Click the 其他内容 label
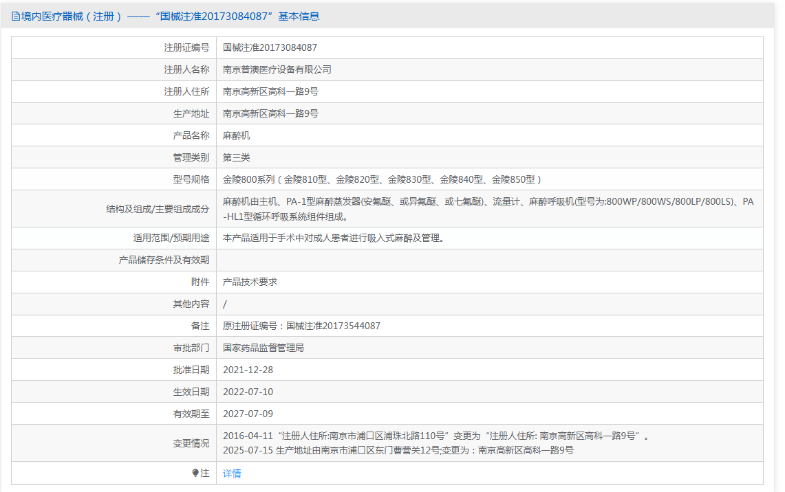 pos(191,304)
